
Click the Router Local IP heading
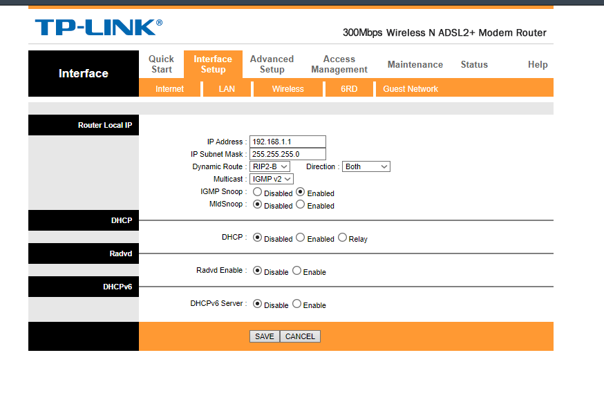click(x=105, y=125)
